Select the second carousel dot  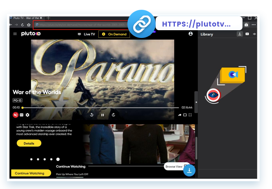pyautogui.click(x=38, y=159)
